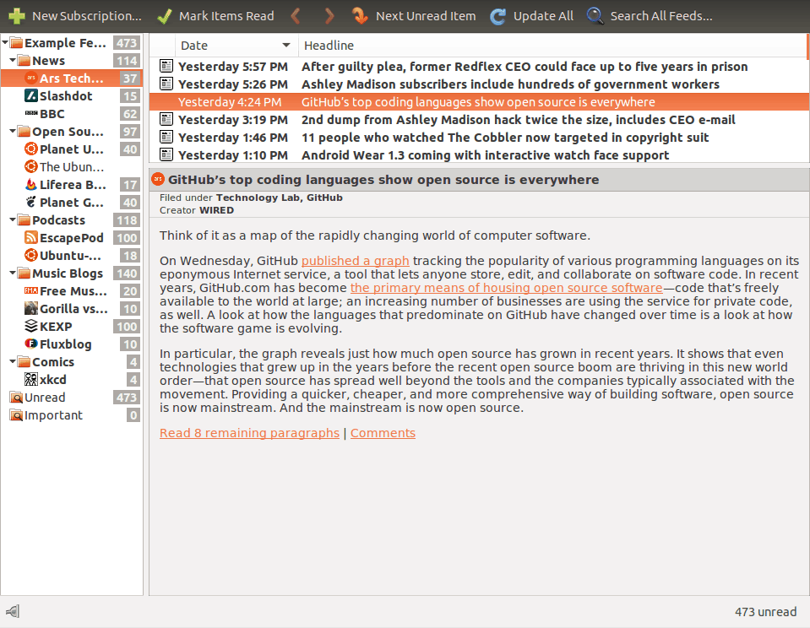Click the unread icon for Yesterday 3:19 PM
The height and width of the screenshot is (628, 810).
(166, 119)
